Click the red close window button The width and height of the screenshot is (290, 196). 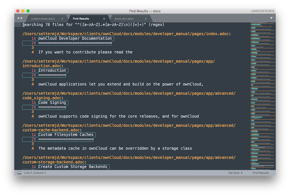(18, 11)
